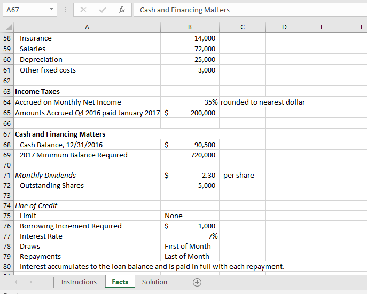Click the 25,000 value cell
The height and width of the screenshot is (294, 367).
click(190, 59)
